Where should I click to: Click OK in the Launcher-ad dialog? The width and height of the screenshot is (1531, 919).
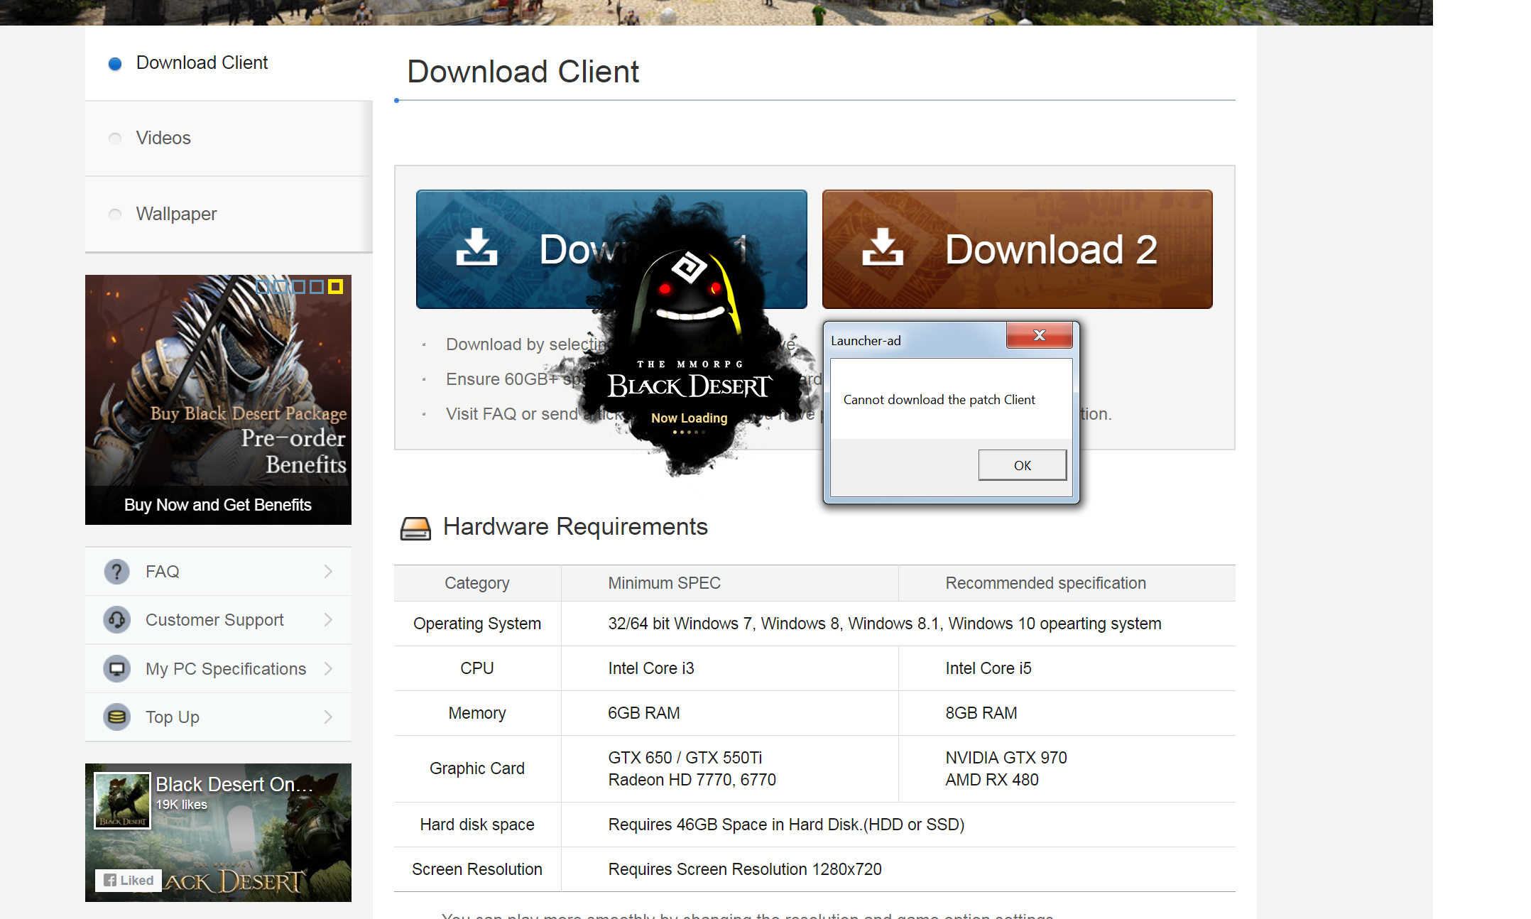tap(1023, 465)
